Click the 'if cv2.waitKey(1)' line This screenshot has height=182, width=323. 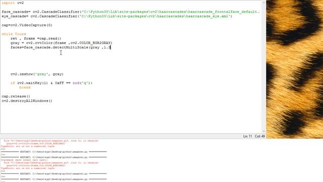51,83
